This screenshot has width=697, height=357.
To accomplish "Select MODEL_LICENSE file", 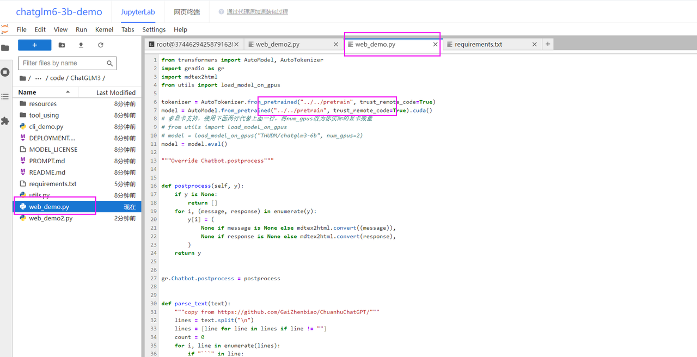I will click(77, 150).
